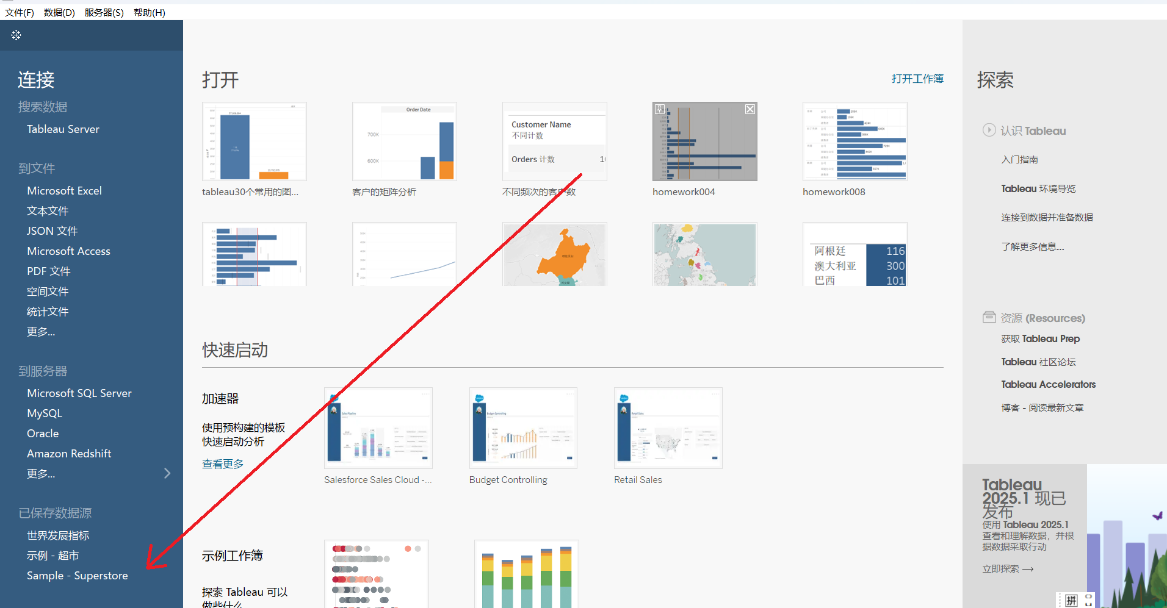Open the 服务器(S) menu

(x=104, y=12)
